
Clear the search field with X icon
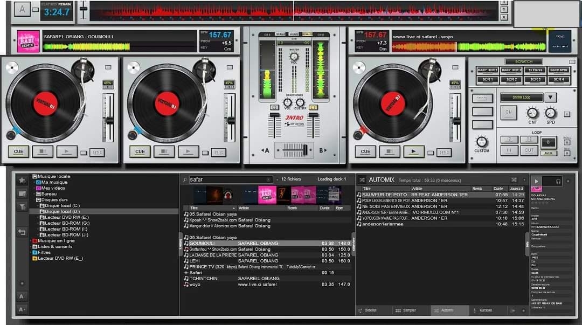coord(268,180)
